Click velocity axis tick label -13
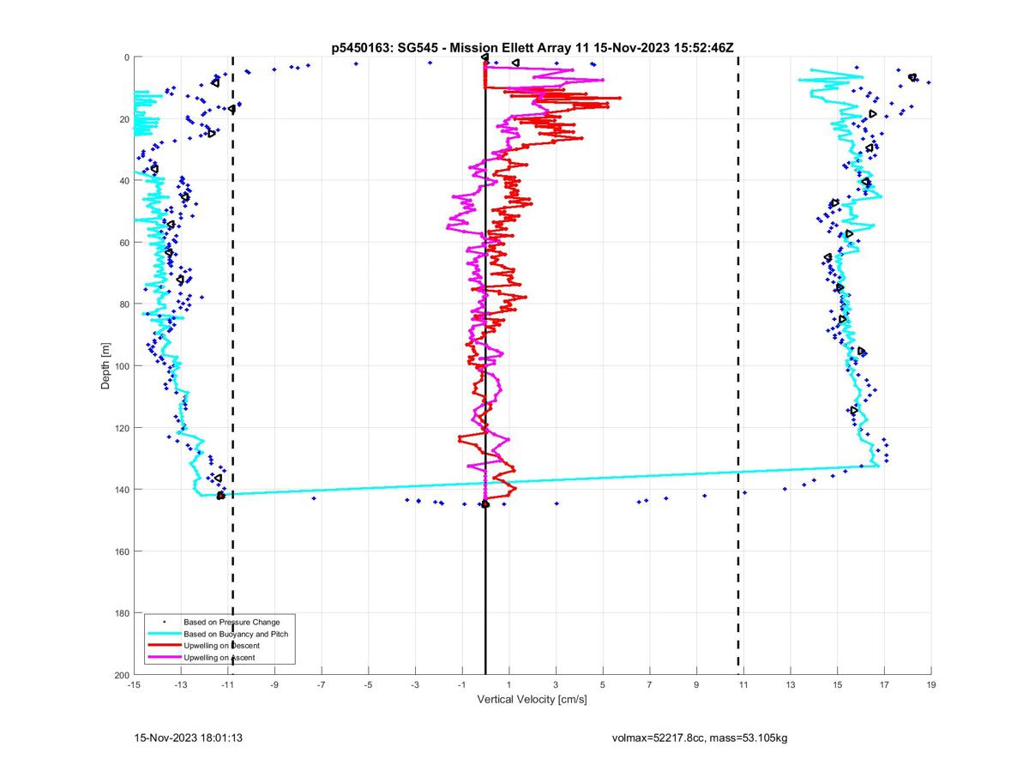This screenshot has width=1029, height=759. click(181, 685)
